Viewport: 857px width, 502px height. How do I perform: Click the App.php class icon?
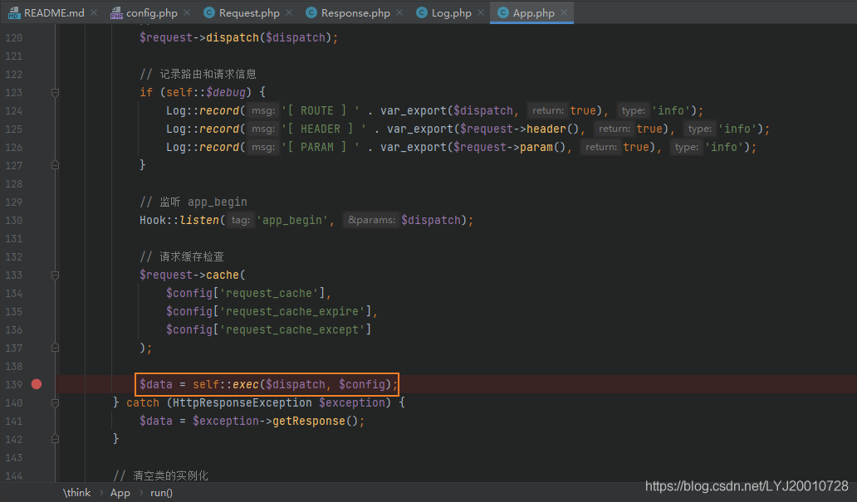tap(503, 12)
